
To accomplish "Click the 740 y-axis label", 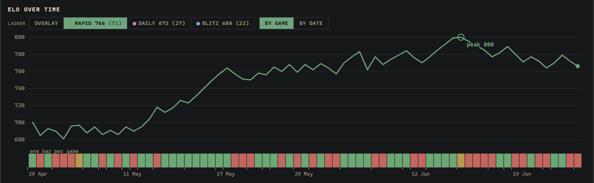I will [x=19, y=88].
